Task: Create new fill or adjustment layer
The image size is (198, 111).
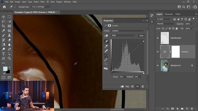Action: (x=177, y=109)
